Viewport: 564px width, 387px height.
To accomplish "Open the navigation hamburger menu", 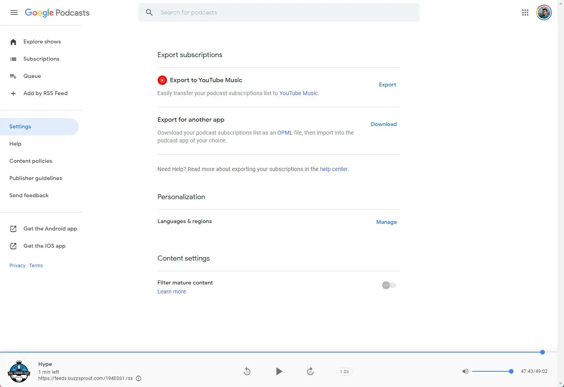I will (x=14, y=13).
